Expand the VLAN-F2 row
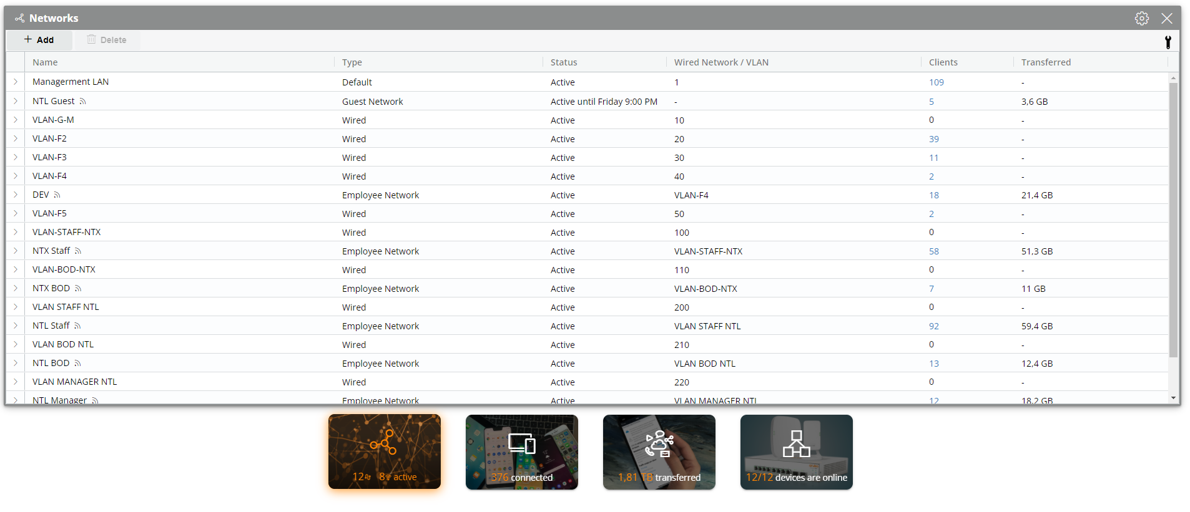Image resolution: width=1190 pixels, height=512 pixels. click(16, 138)
